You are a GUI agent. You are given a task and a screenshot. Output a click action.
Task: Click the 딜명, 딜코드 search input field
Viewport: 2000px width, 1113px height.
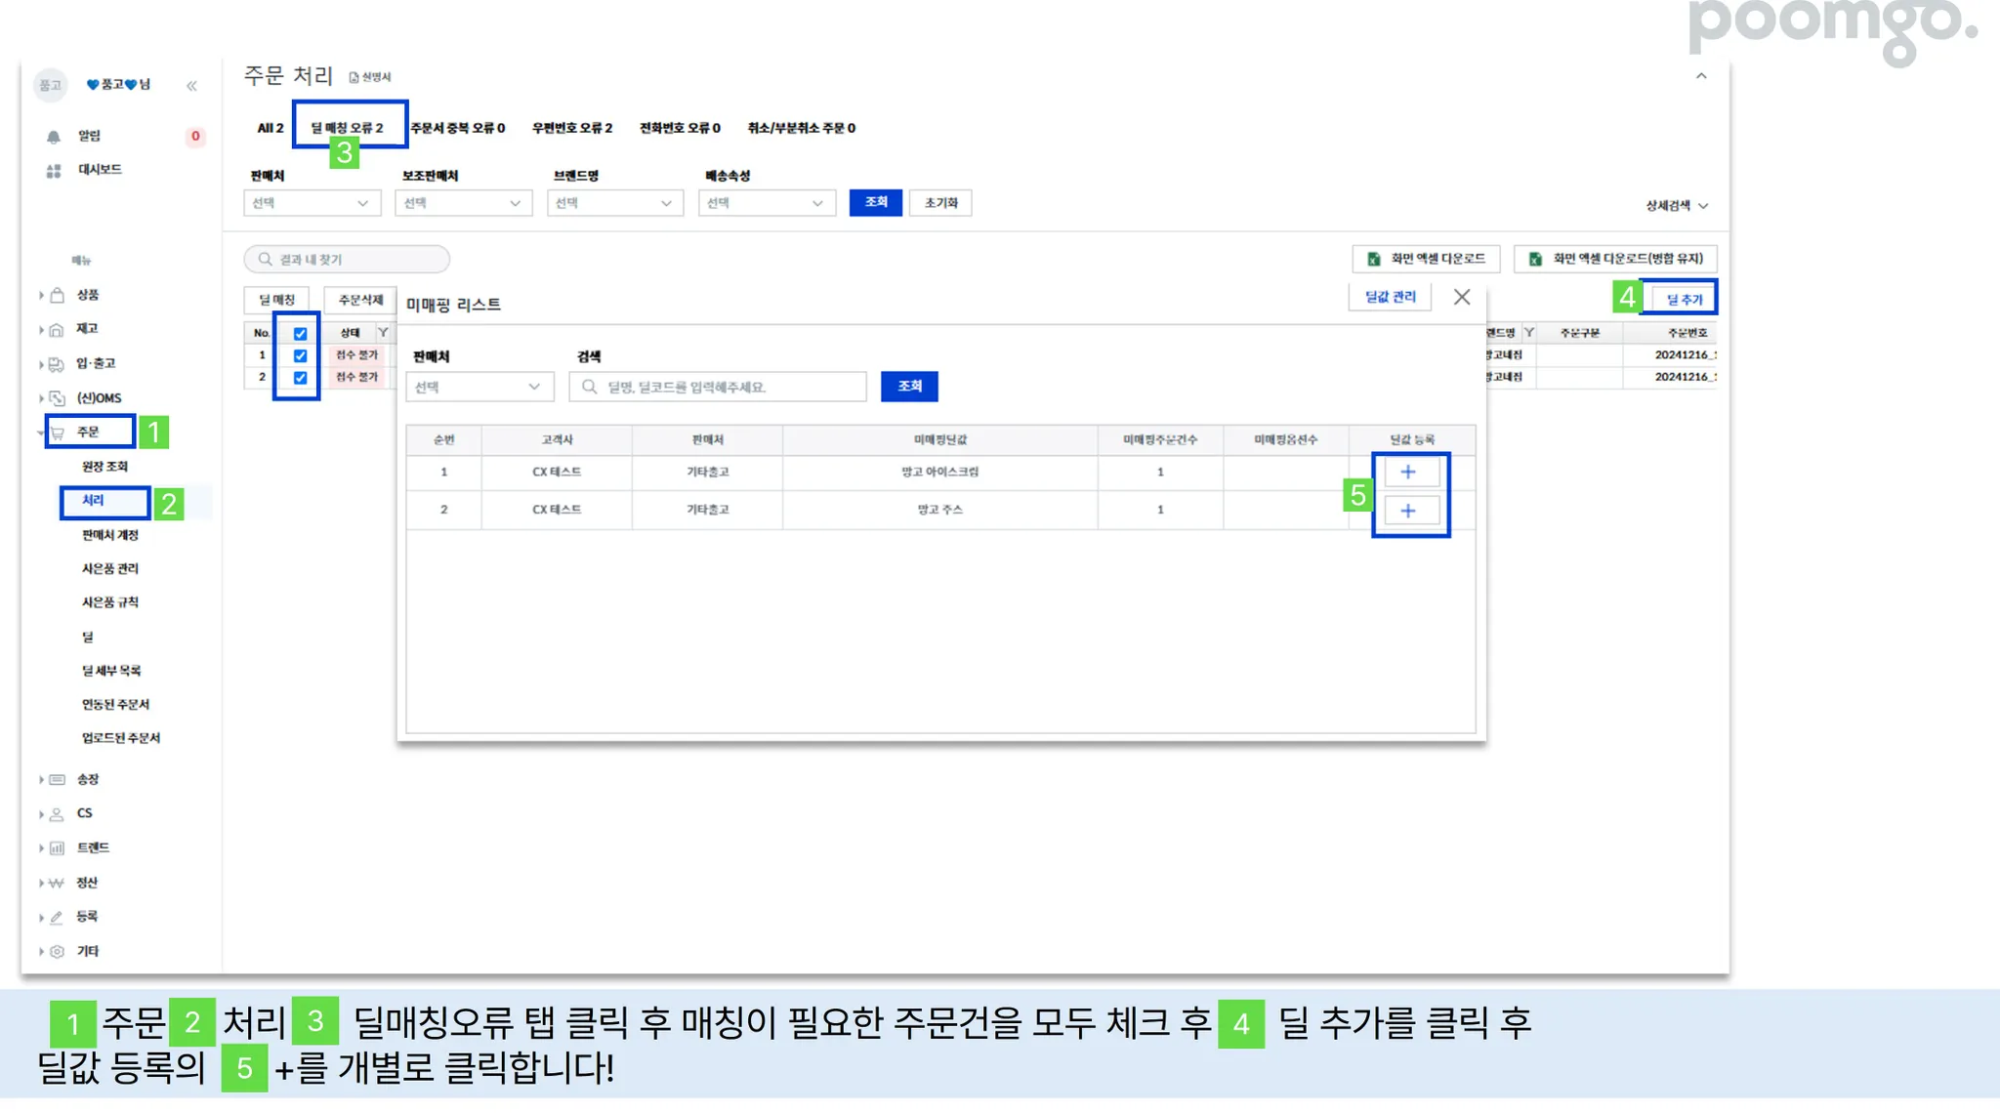pyautogui.click(x=718, y=388)
